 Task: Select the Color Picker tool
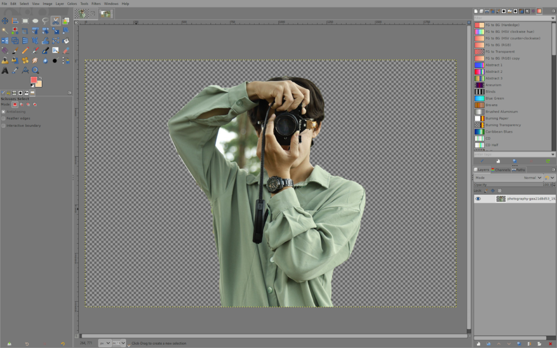point(15,70)
